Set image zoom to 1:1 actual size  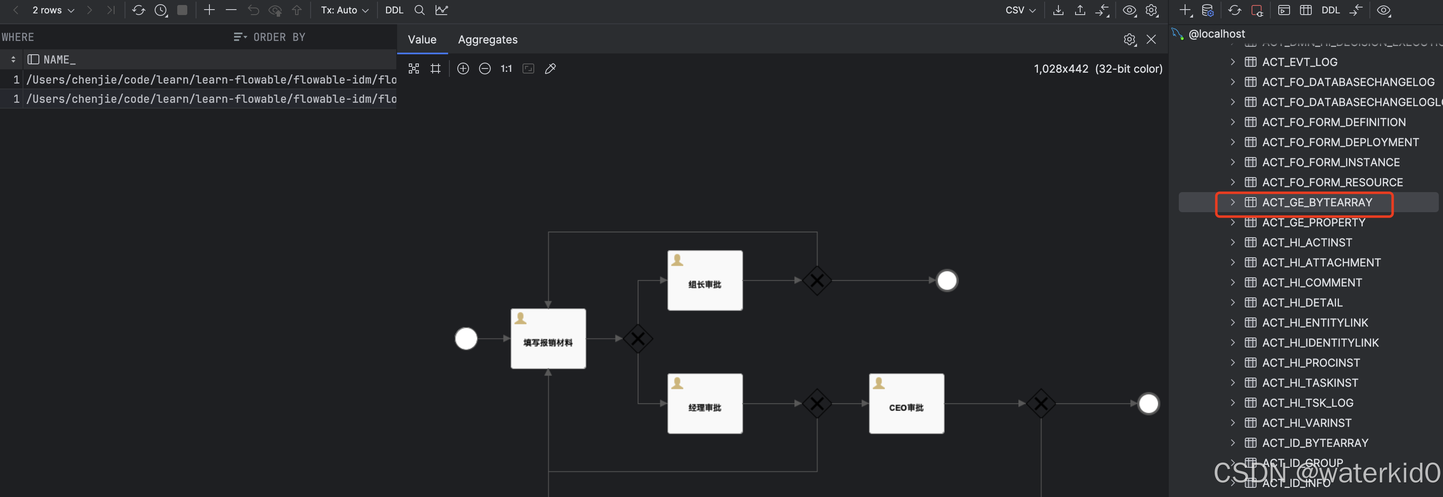click(x=506, y=68)
